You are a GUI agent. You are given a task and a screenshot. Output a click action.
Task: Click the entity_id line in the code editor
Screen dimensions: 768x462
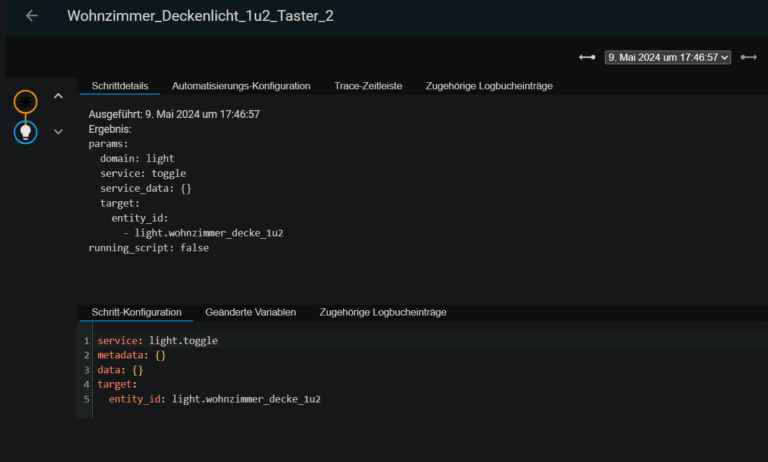[214, 399]
